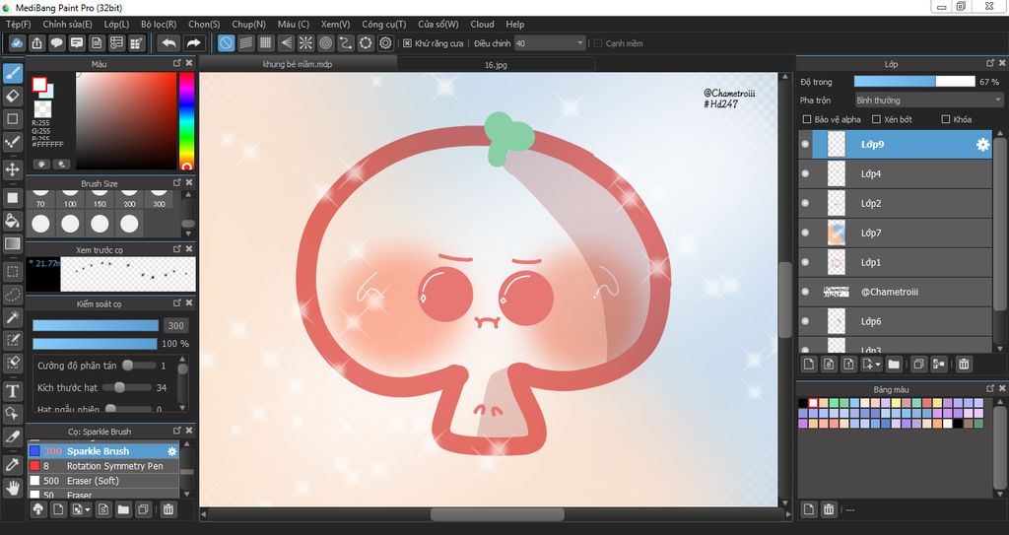Switch to khung bé mầm.mdp tab
1009x535 pixels.
[x=298, y=64]
